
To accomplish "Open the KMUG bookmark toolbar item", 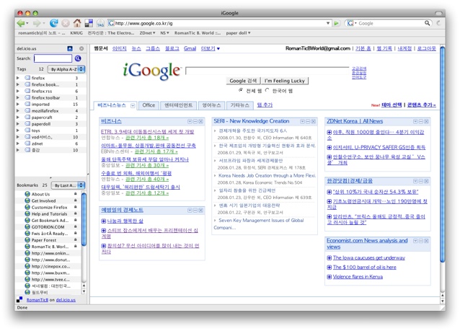I will [76, 33].
